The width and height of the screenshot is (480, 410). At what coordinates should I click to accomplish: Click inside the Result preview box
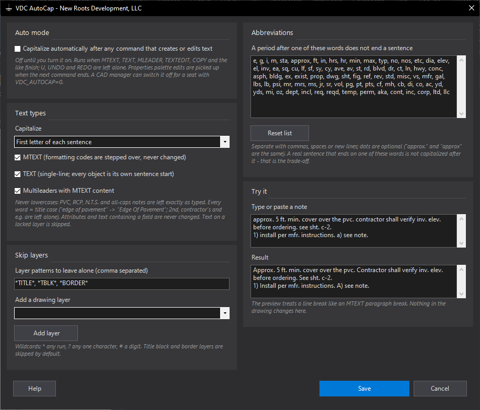[353, 282]
